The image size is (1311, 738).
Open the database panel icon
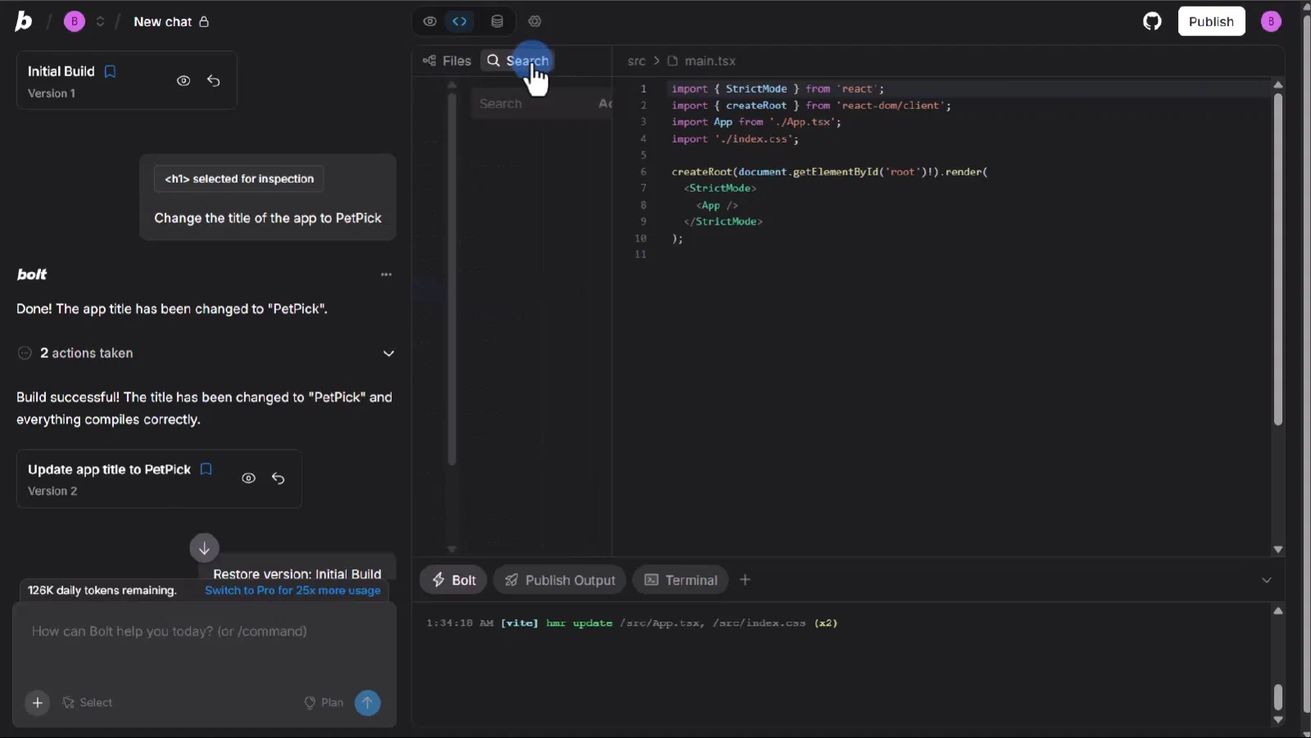point(497,21)
